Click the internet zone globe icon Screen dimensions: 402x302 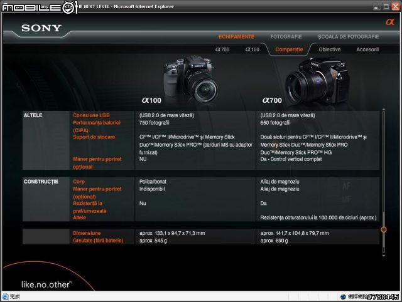(x=343, y=296)
